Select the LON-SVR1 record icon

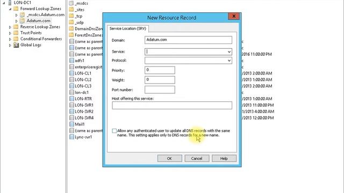(x=71, y=105)
